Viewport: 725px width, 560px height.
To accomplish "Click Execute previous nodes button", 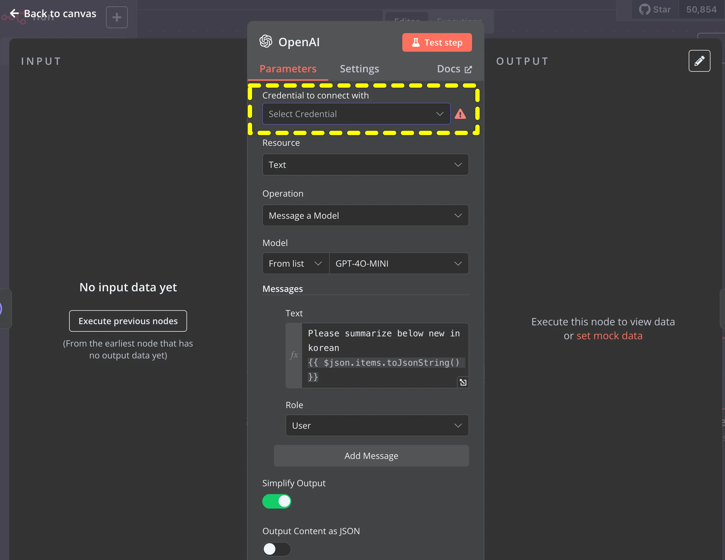I will [128, 321].
